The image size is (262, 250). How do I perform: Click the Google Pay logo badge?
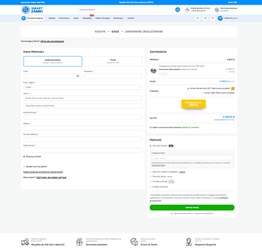[x=172, y=181]
